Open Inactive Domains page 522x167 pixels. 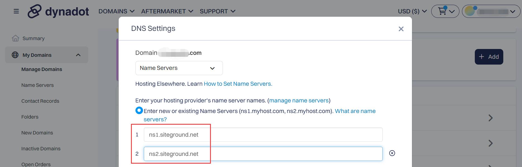pyautogui.click(x=41, y=149)
